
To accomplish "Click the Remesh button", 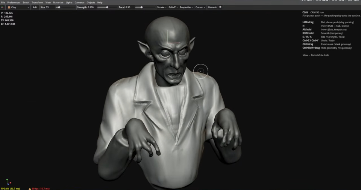I will click(212, 7).
